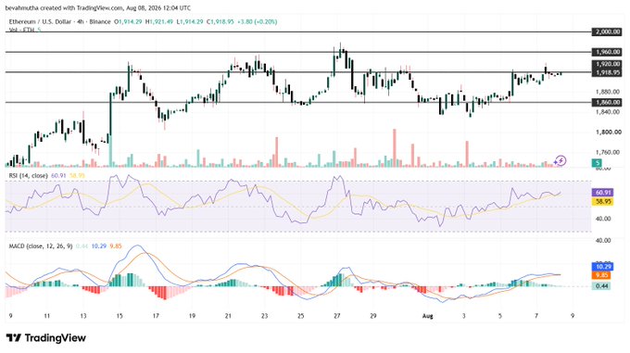Click the 1,920.00 price label
The image size is (630, 353).
click(x=608, y=64)
